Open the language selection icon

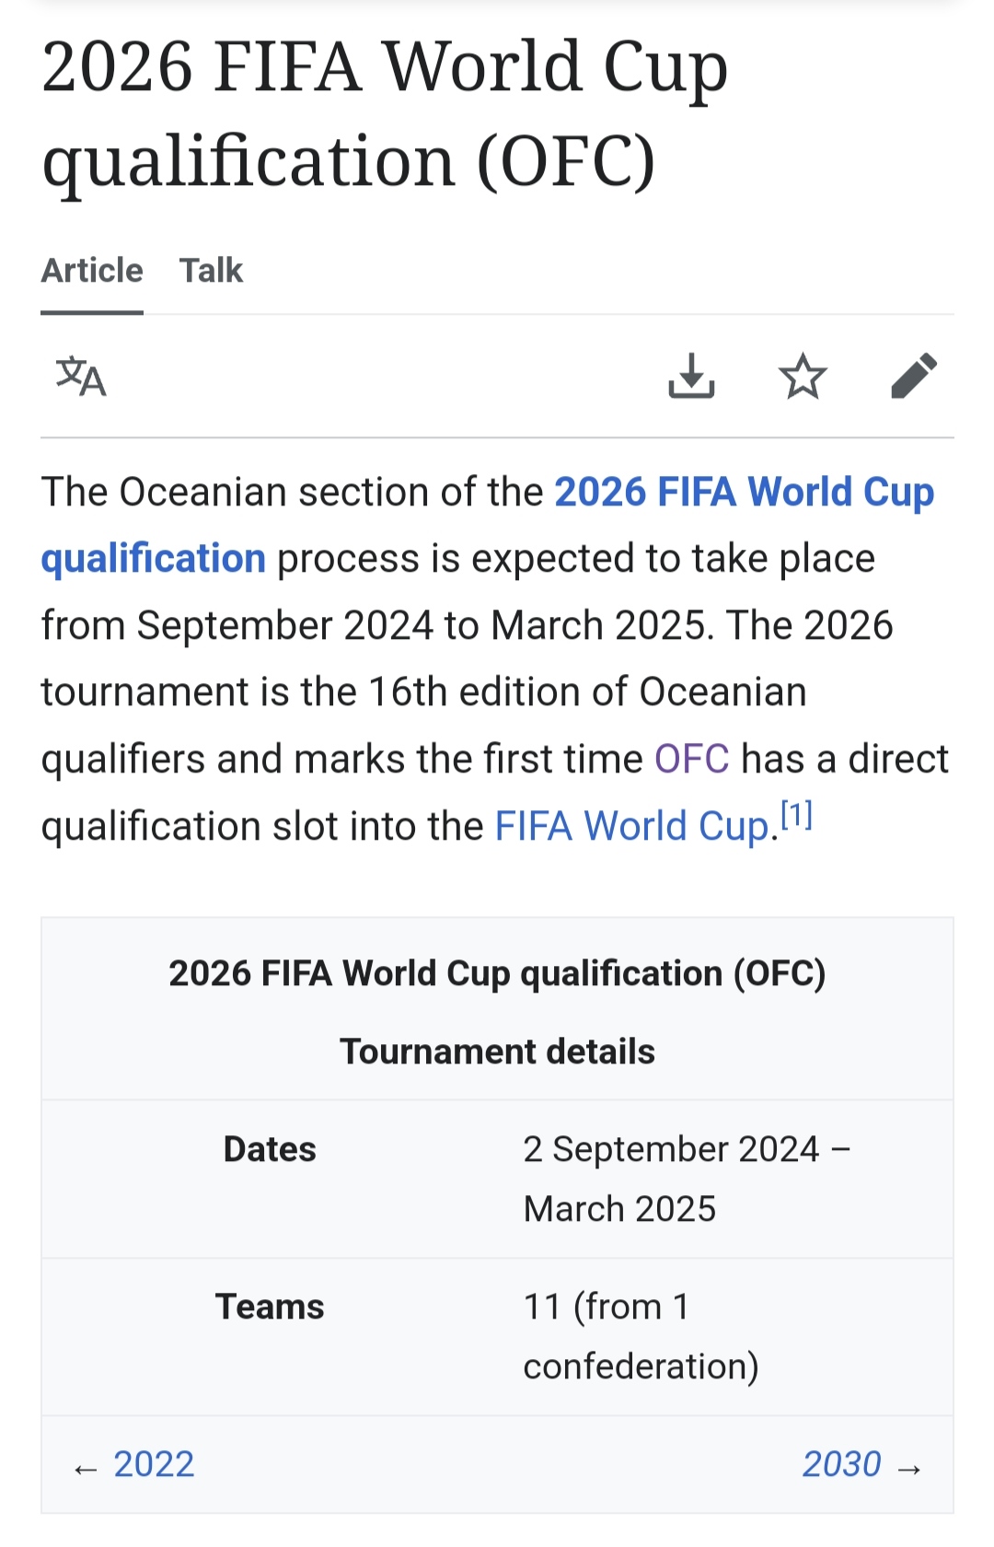81,377
